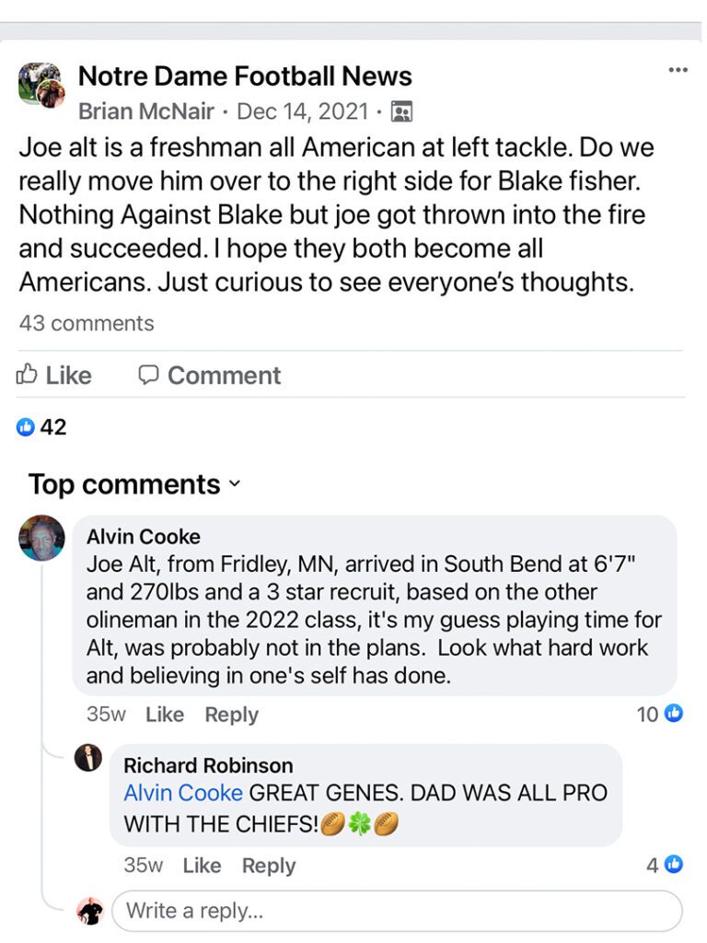
Task: Open the Notre Dame Football News group page
Action: coord(245,76)
